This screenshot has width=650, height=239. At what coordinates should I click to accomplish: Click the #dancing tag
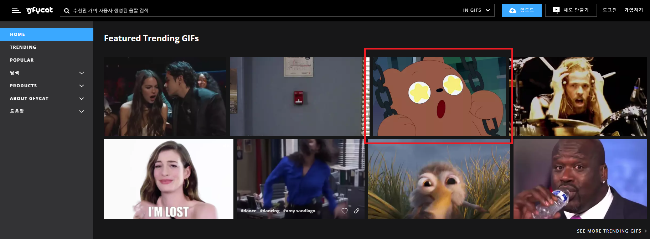[270, 211]
